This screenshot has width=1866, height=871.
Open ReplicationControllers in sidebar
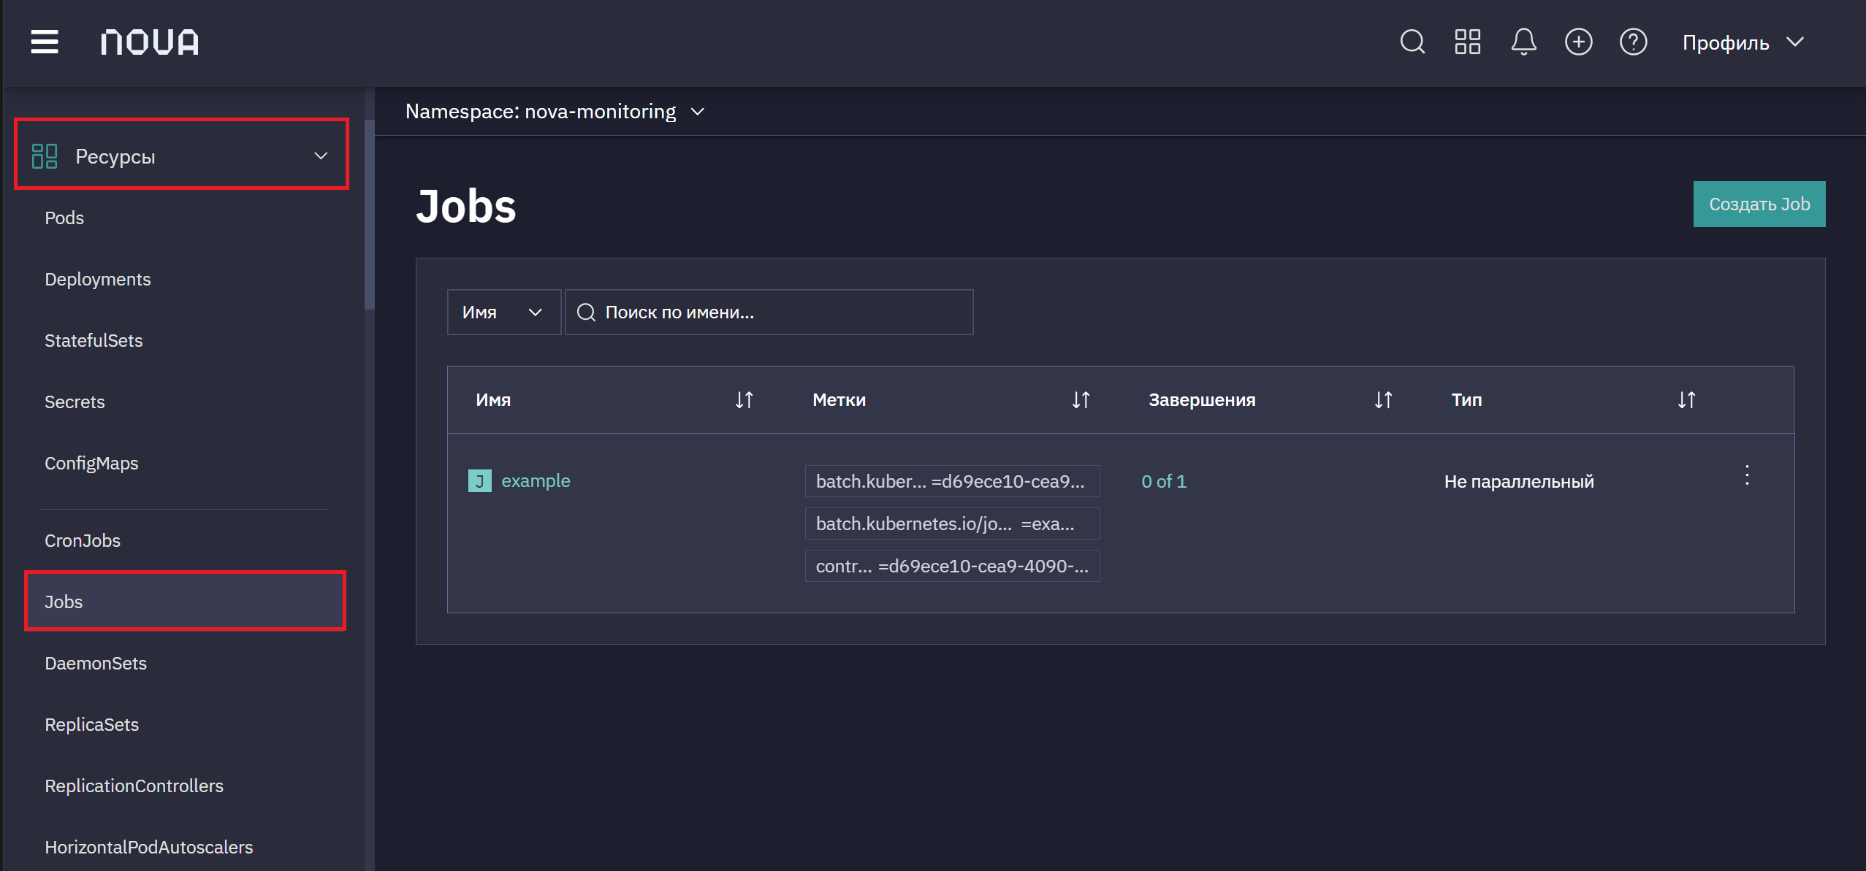click(x=134, y=786)
